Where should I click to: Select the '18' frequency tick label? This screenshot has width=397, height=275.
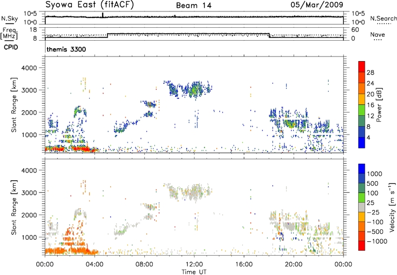(x=33, y=30)
